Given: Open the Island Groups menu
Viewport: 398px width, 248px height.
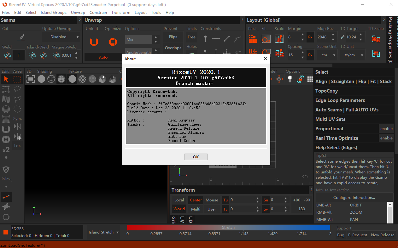Looking at the screenshot, I should tap(53, 13).
